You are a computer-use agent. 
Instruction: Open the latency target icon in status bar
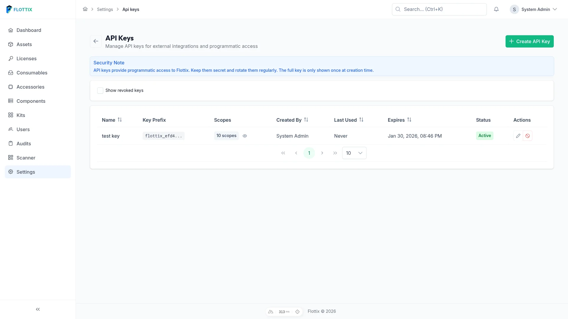tap(297, 312)
